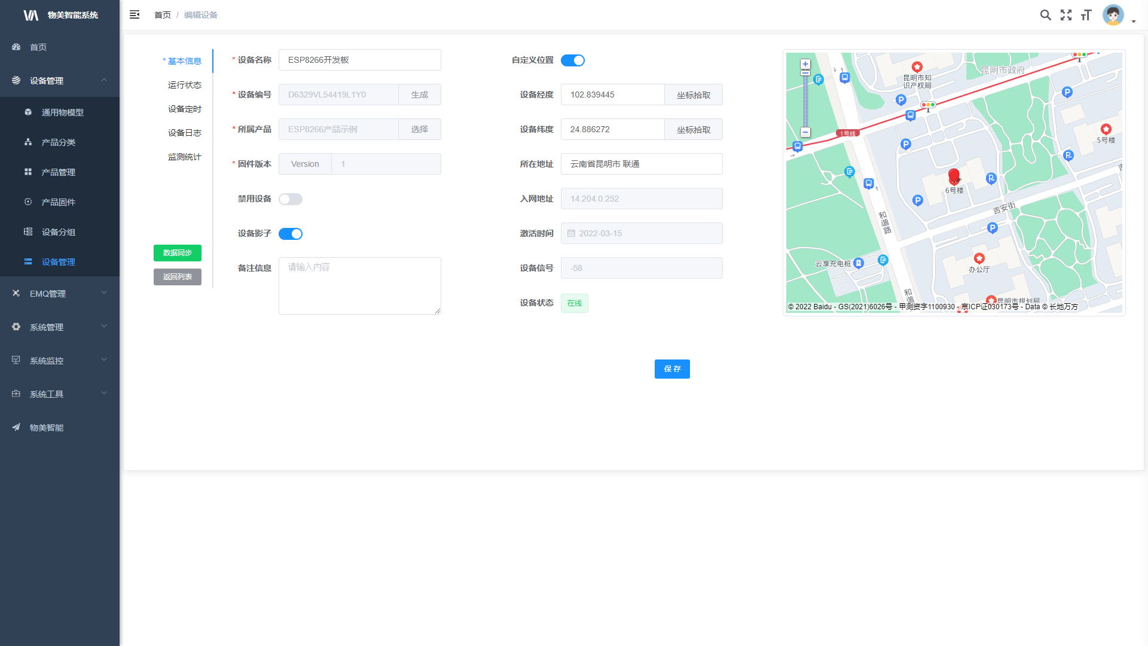Toggle fullscreen with the expand icon

coord(1066,15)
